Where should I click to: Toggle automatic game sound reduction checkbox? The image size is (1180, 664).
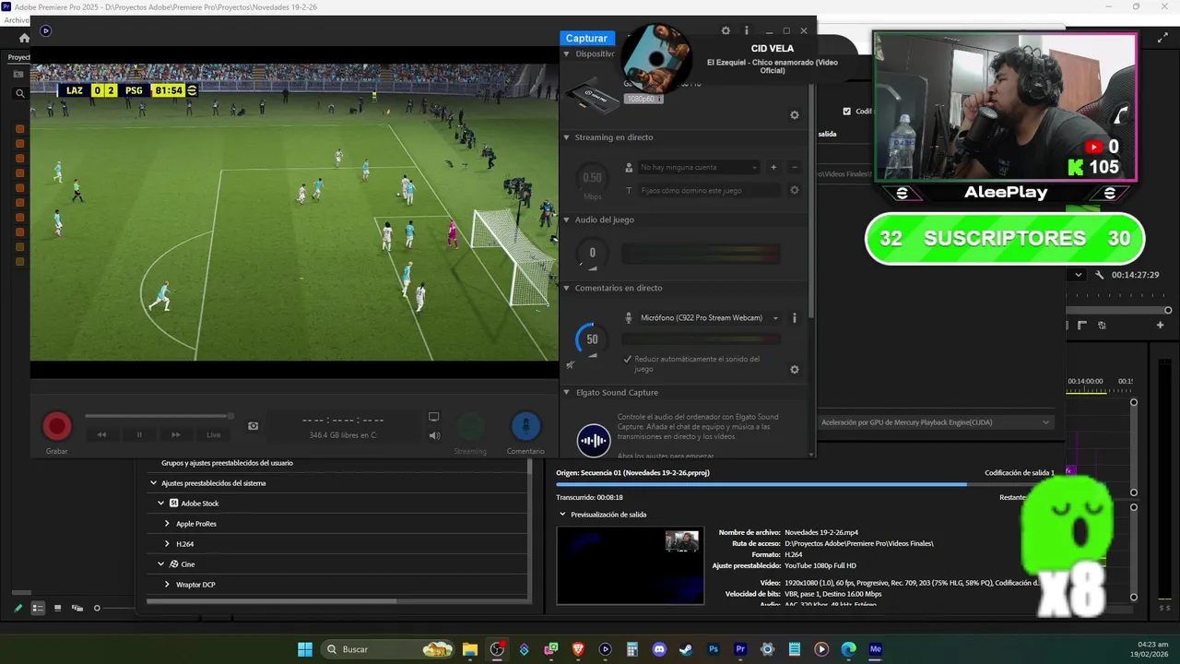click(628, 359)
